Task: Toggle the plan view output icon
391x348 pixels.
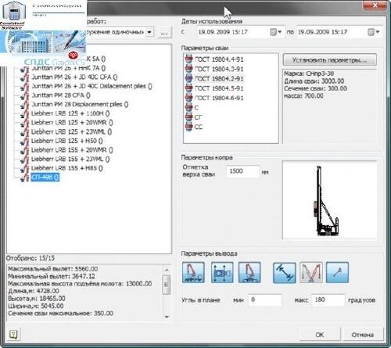Action: 222,273
